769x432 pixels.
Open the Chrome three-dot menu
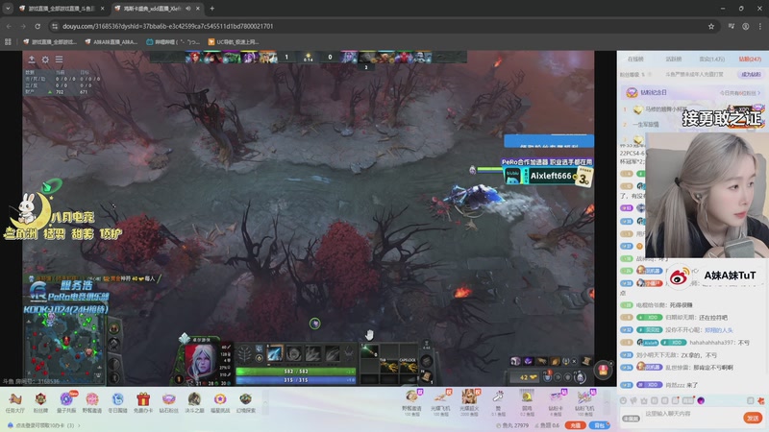coord(760,27)
